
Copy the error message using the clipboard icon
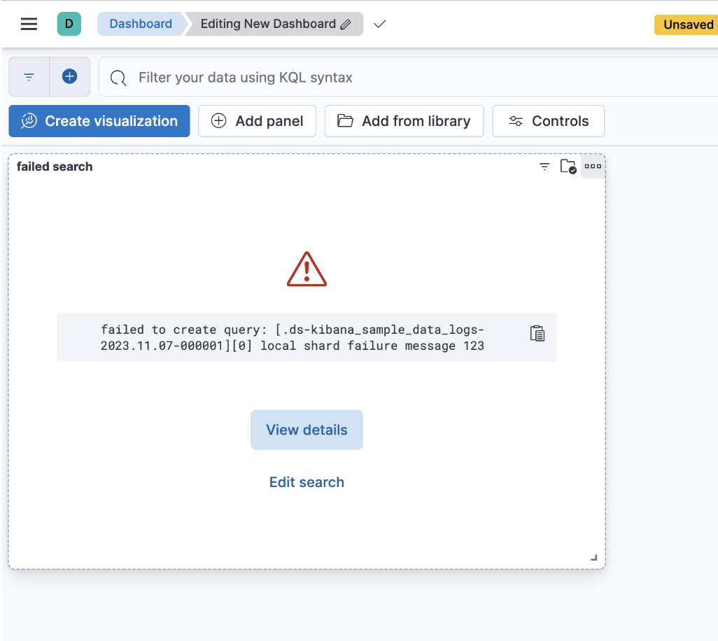point(537,333)
